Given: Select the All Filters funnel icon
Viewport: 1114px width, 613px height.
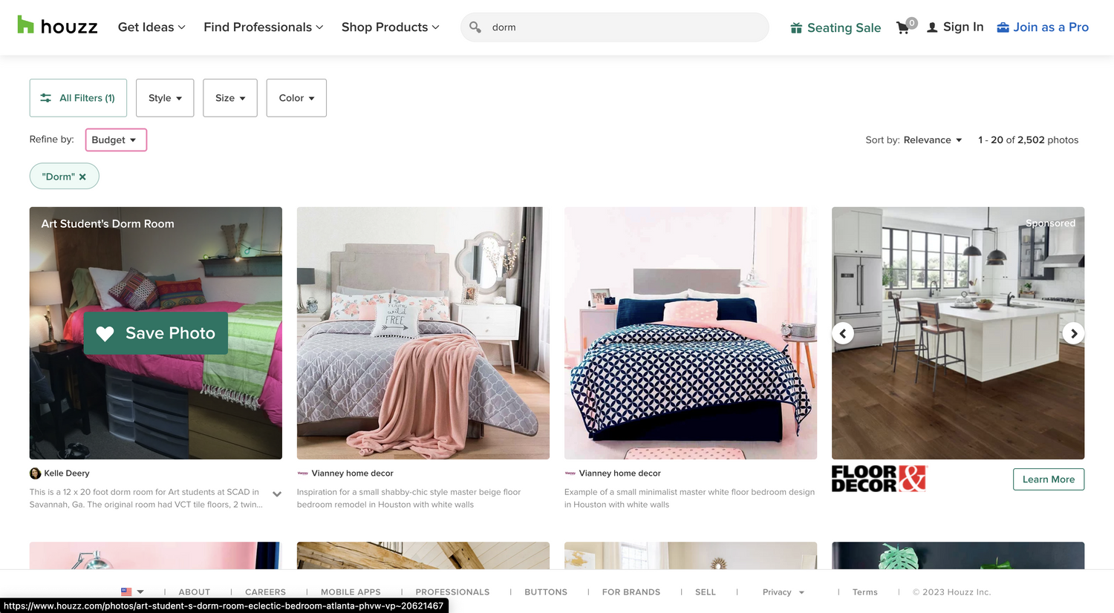Looking at the screenshot, I should (46, 97).
